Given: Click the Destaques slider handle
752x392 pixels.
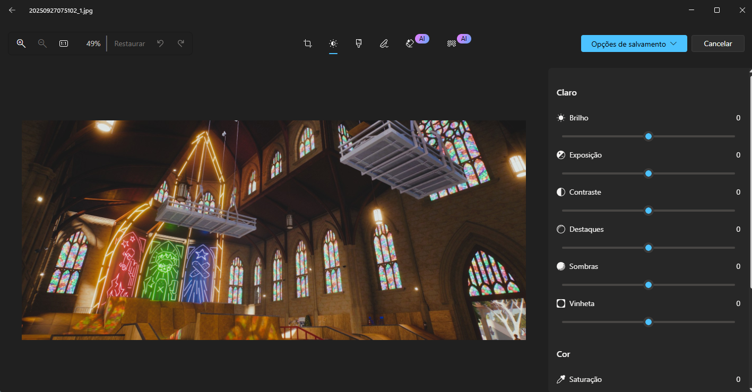Looking at the screenshot, I should 649,248.
